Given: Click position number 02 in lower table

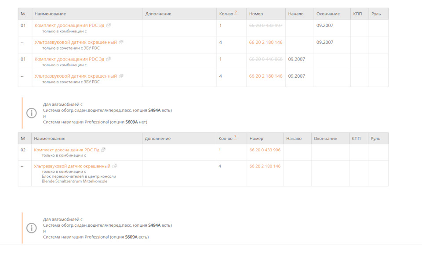Looking at the screenshot, I should pos(23,150).
